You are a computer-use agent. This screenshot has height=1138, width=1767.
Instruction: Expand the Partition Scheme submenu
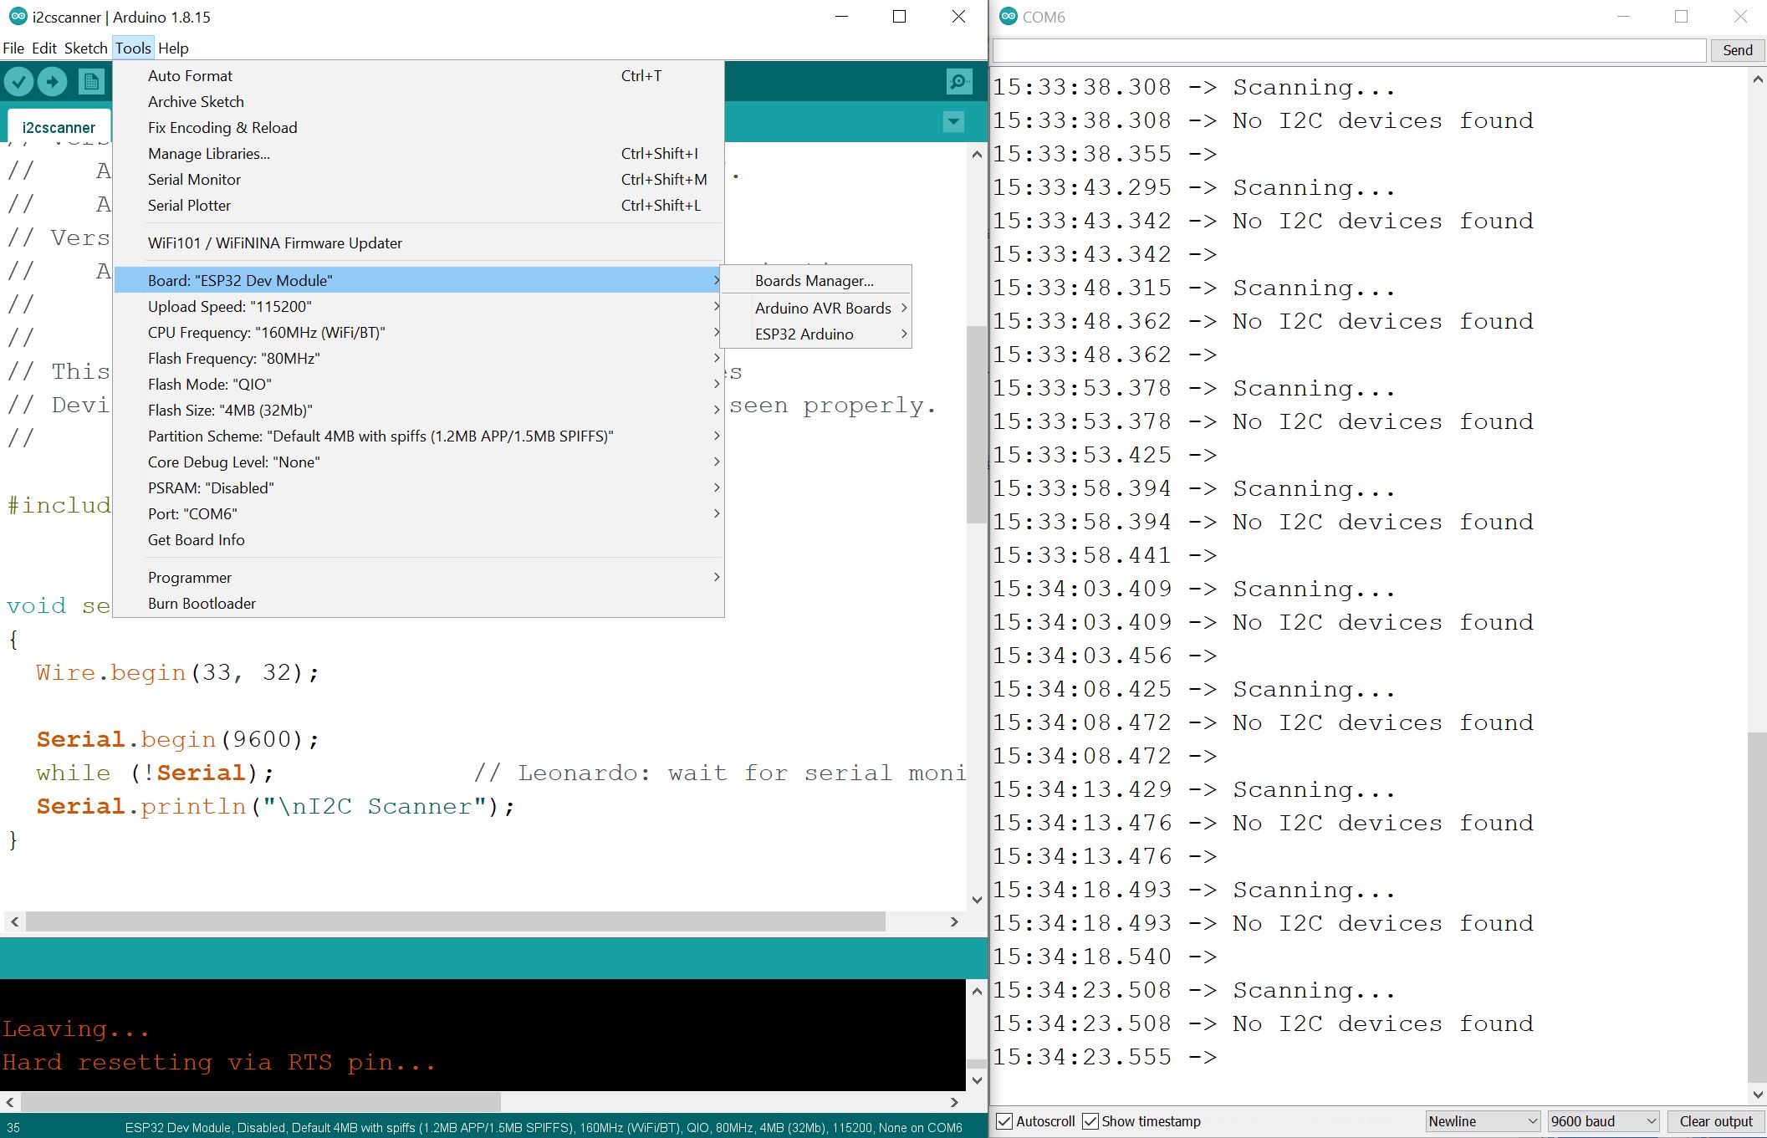tap(418, 436)
